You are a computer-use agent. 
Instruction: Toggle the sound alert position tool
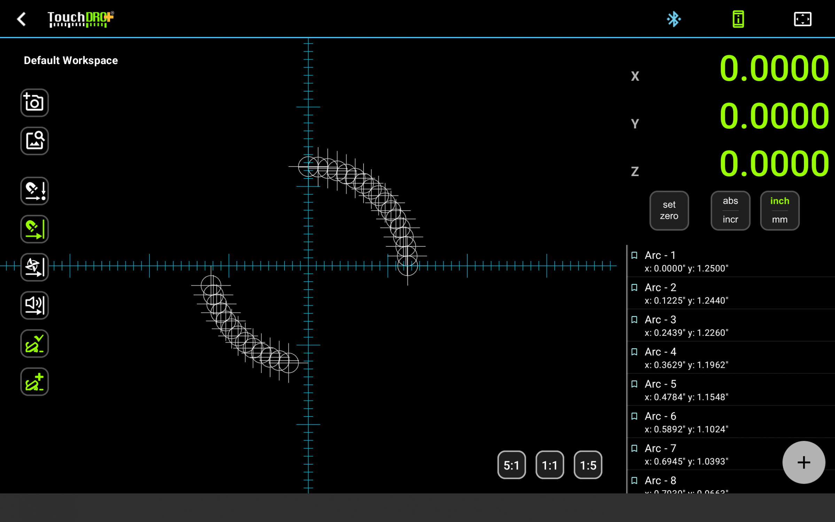tap(34, 305)
